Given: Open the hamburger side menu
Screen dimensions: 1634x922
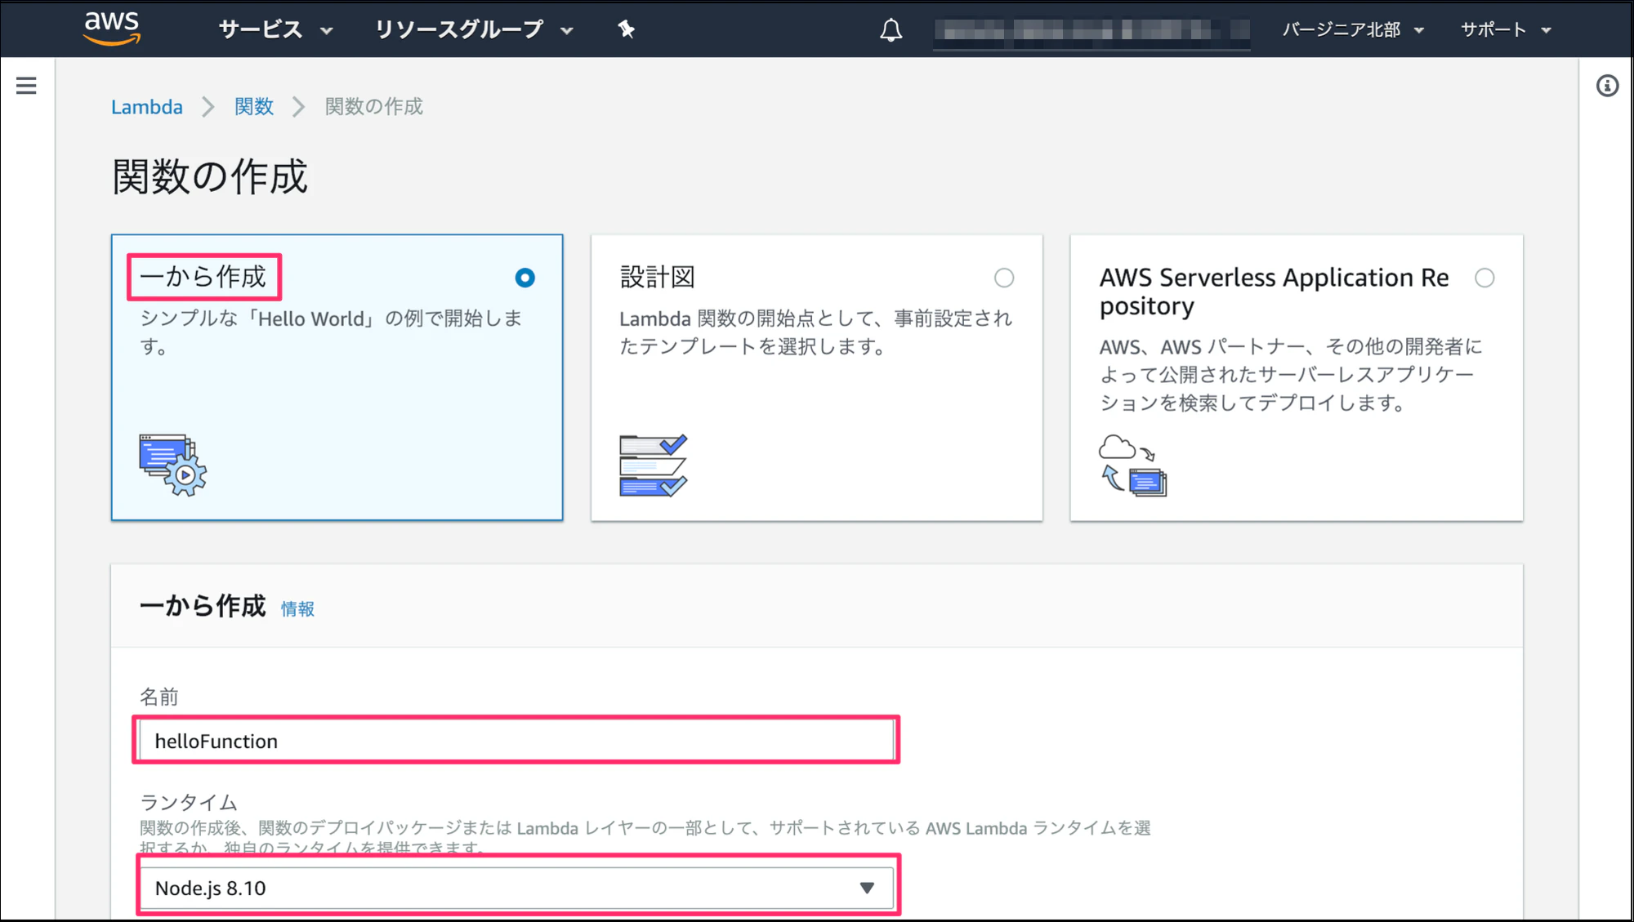Looking at the screenshot, I should 26,85.
